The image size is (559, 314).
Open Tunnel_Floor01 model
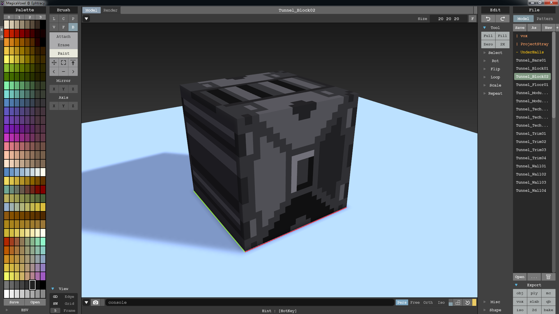point(532,85)
